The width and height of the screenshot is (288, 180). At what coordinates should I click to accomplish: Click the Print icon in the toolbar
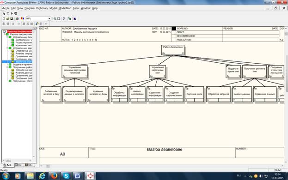pyautogui.click(x=17, y=19)
